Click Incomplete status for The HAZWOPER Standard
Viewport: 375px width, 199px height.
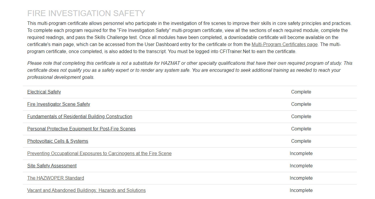pyautogui.click(x=301, y=178)
